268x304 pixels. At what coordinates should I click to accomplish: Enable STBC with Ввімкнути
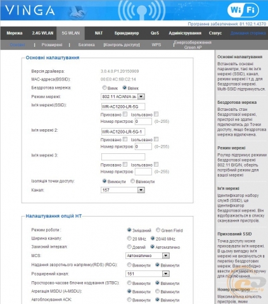157,283
